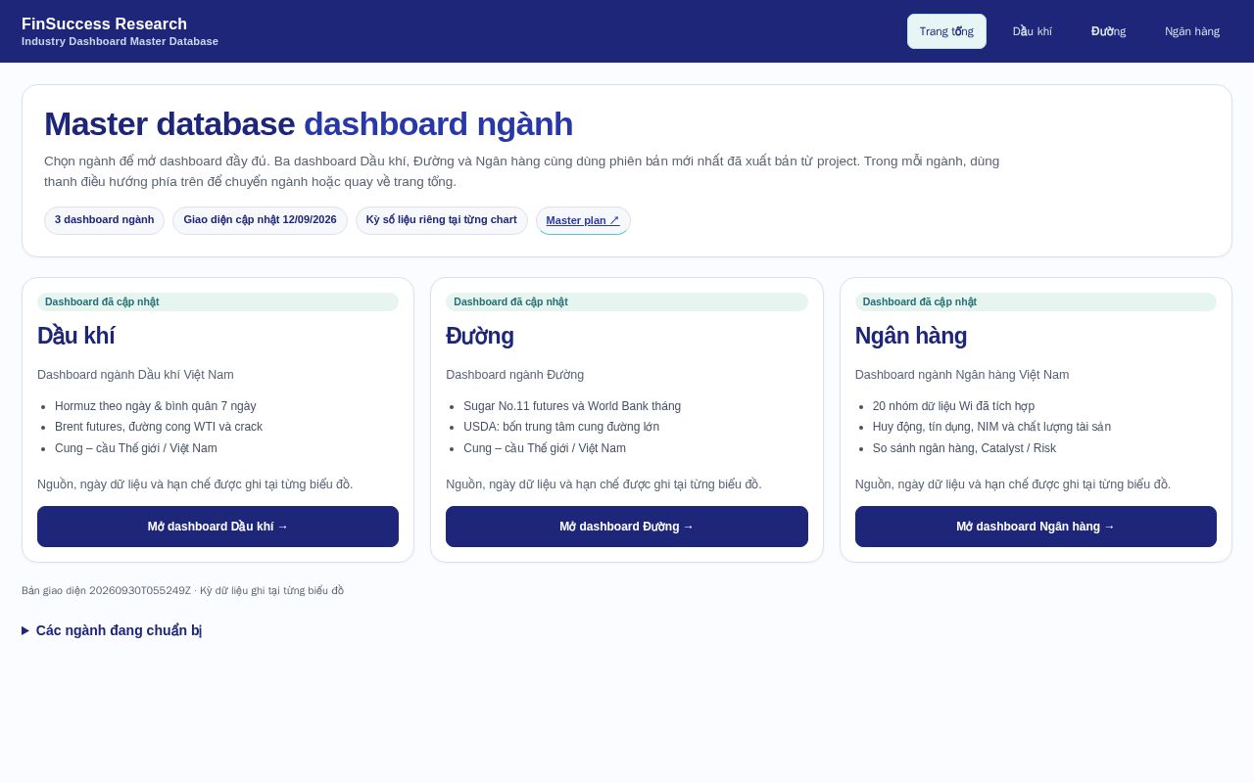Image resolution: width=1254 pixels, height=783 pixels.
Task: Click Mở dashboard Ngân hàng button
Action: (1036, 527)
